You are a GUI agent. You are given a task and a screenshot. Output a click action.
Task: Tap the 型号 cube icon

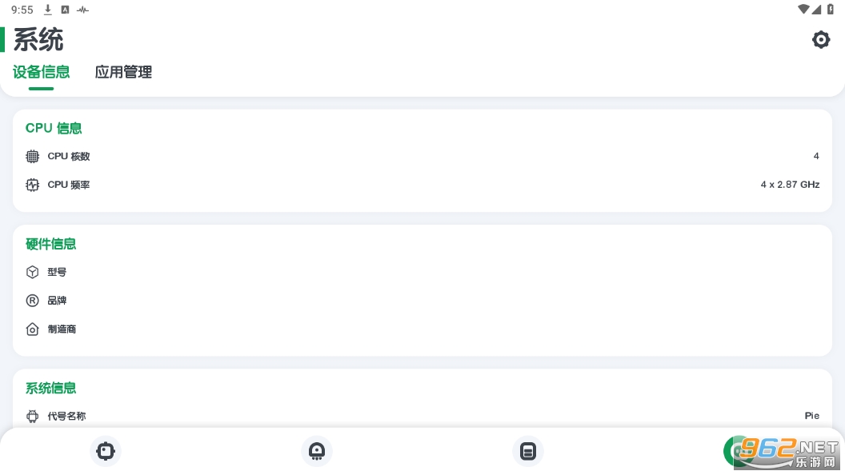32,273
